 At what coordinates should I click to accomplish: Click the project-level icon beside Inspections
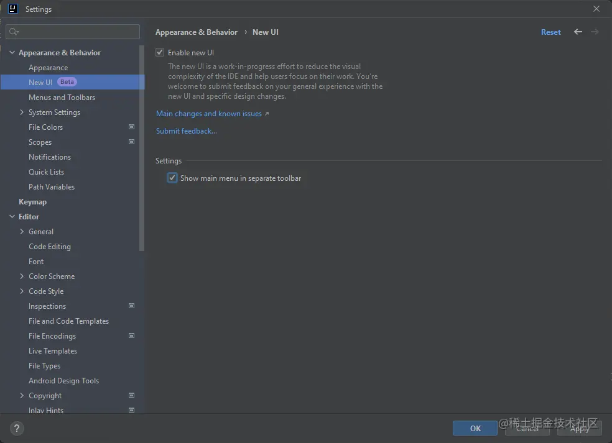tap(131, 306)
